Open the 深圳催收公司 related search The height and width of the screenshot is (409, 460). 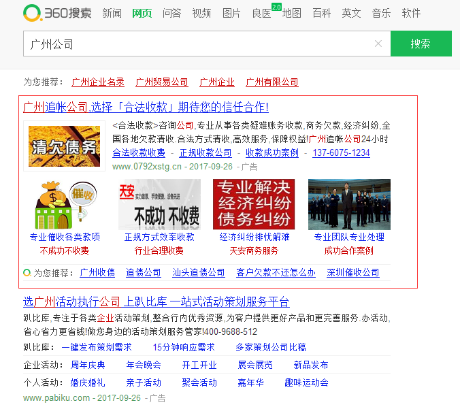[x=352, y=272]
